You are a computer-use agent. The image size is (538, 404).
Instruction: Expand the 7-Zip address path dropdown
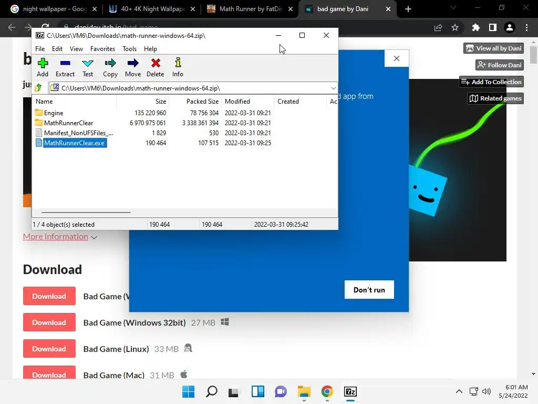[333, 88]
